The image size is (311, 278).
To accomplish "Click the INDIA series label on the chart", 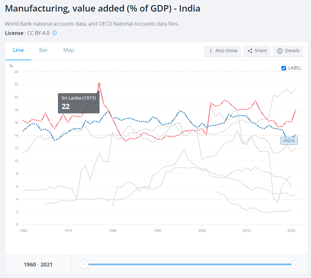I will click(289, 141).
